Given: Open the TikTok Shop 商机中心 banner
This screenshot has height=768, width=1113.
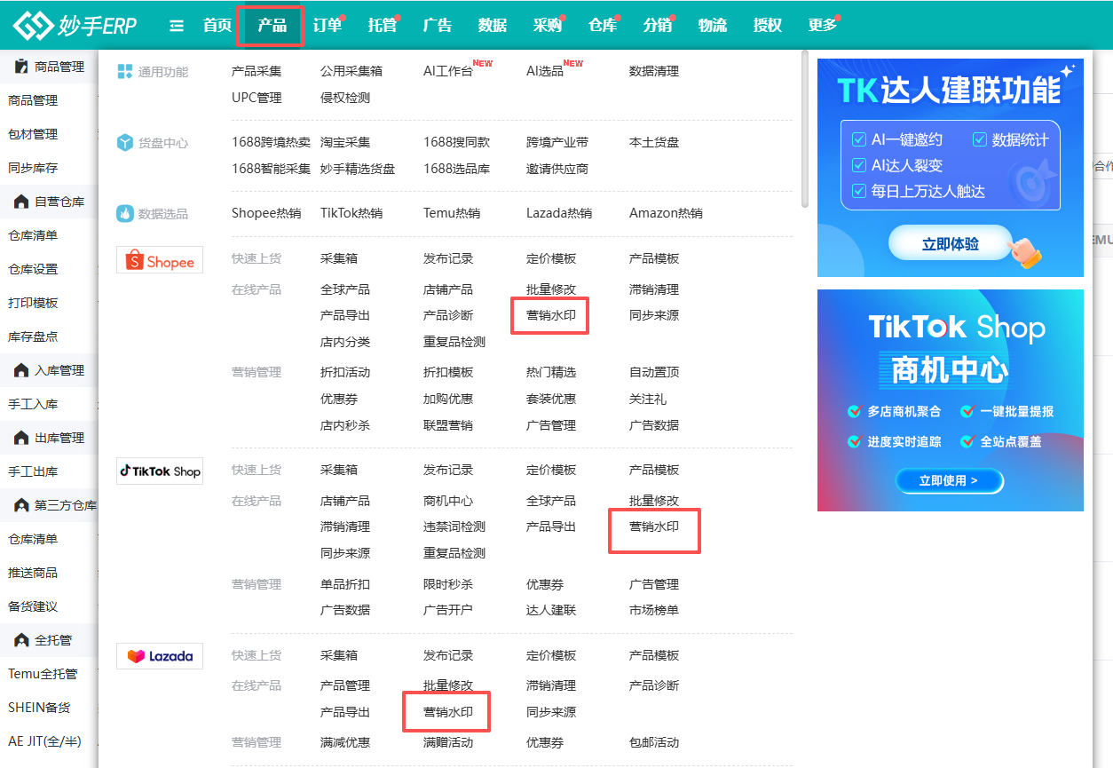Looking at the screenshot, I should [x=951, y=400].
